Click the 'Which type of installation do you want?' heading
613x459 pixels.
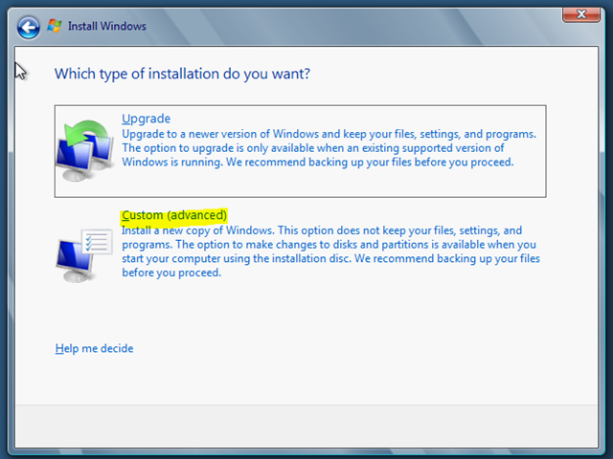(x=182, y=74)
